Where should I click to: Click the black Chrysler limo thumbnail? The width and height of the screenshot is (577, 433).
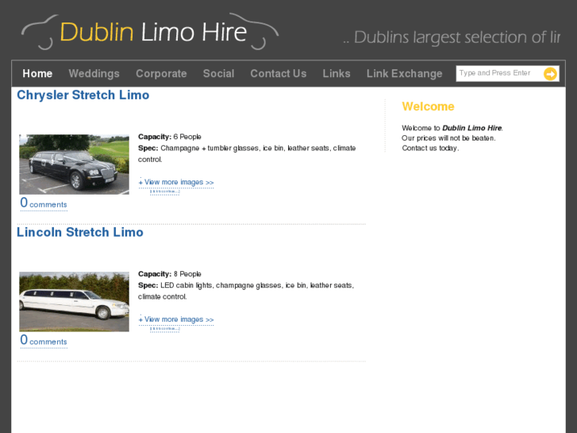74,164
